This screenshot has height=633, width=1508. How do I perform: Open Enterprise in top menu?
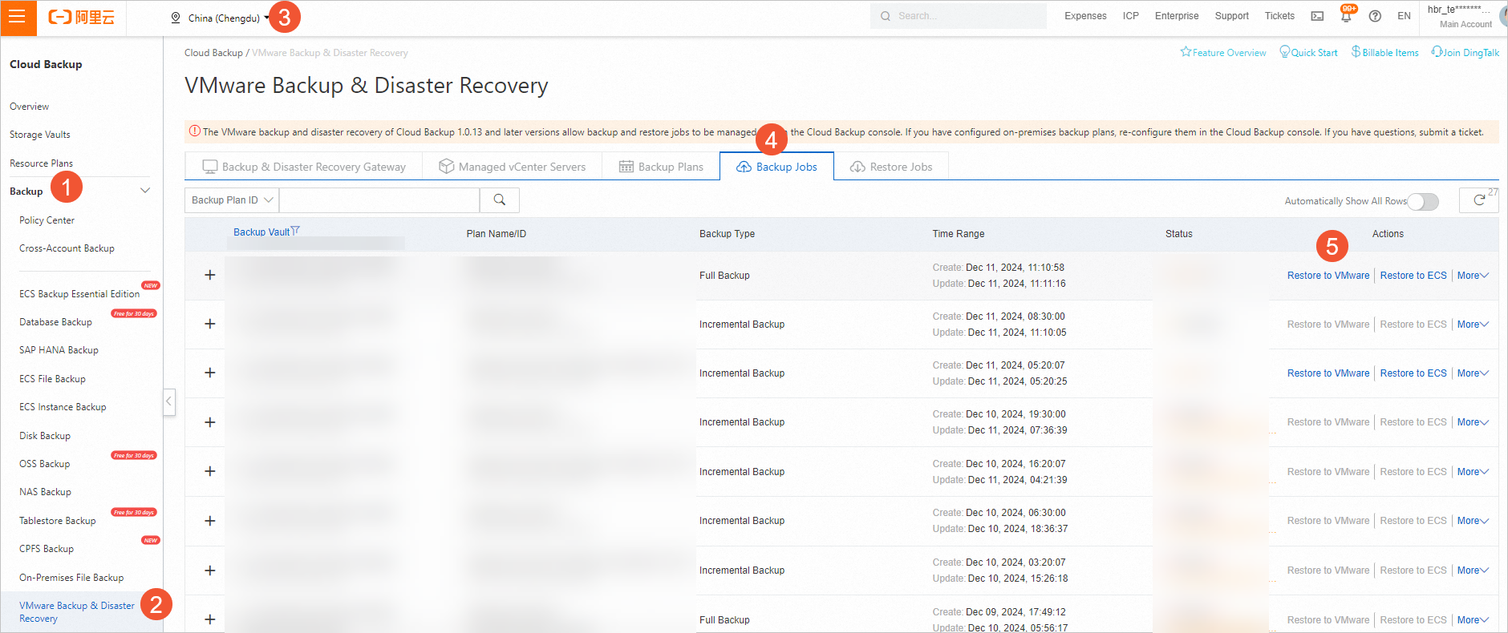tap(1177, 16)
